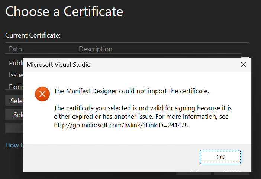
Task: Click the red error icon in the dialog
Action: click(x=42, y=94)
